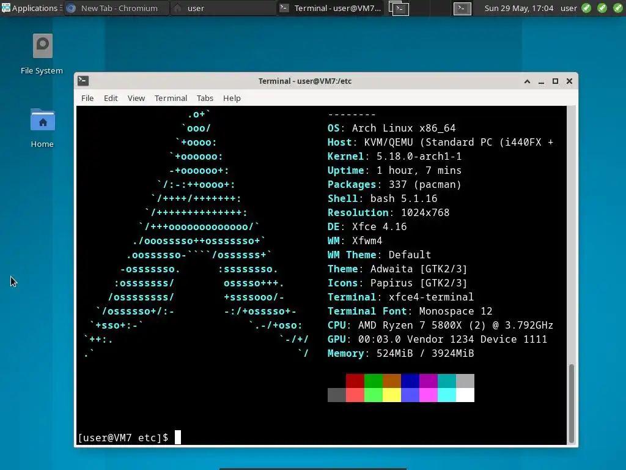Click the bright green color block in the bottom row

[374, 395]
